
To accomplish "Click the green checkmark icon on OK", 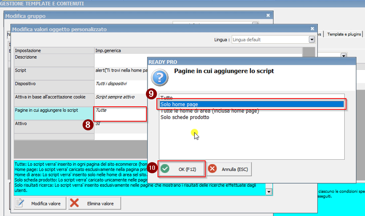I will 165,169.
